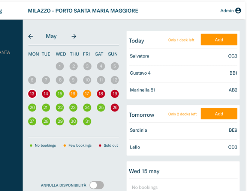Open Sardinia booking at dock BE9
Viewport: 247px width, 191px height.
pyautogui.click(x=183, y=130)
